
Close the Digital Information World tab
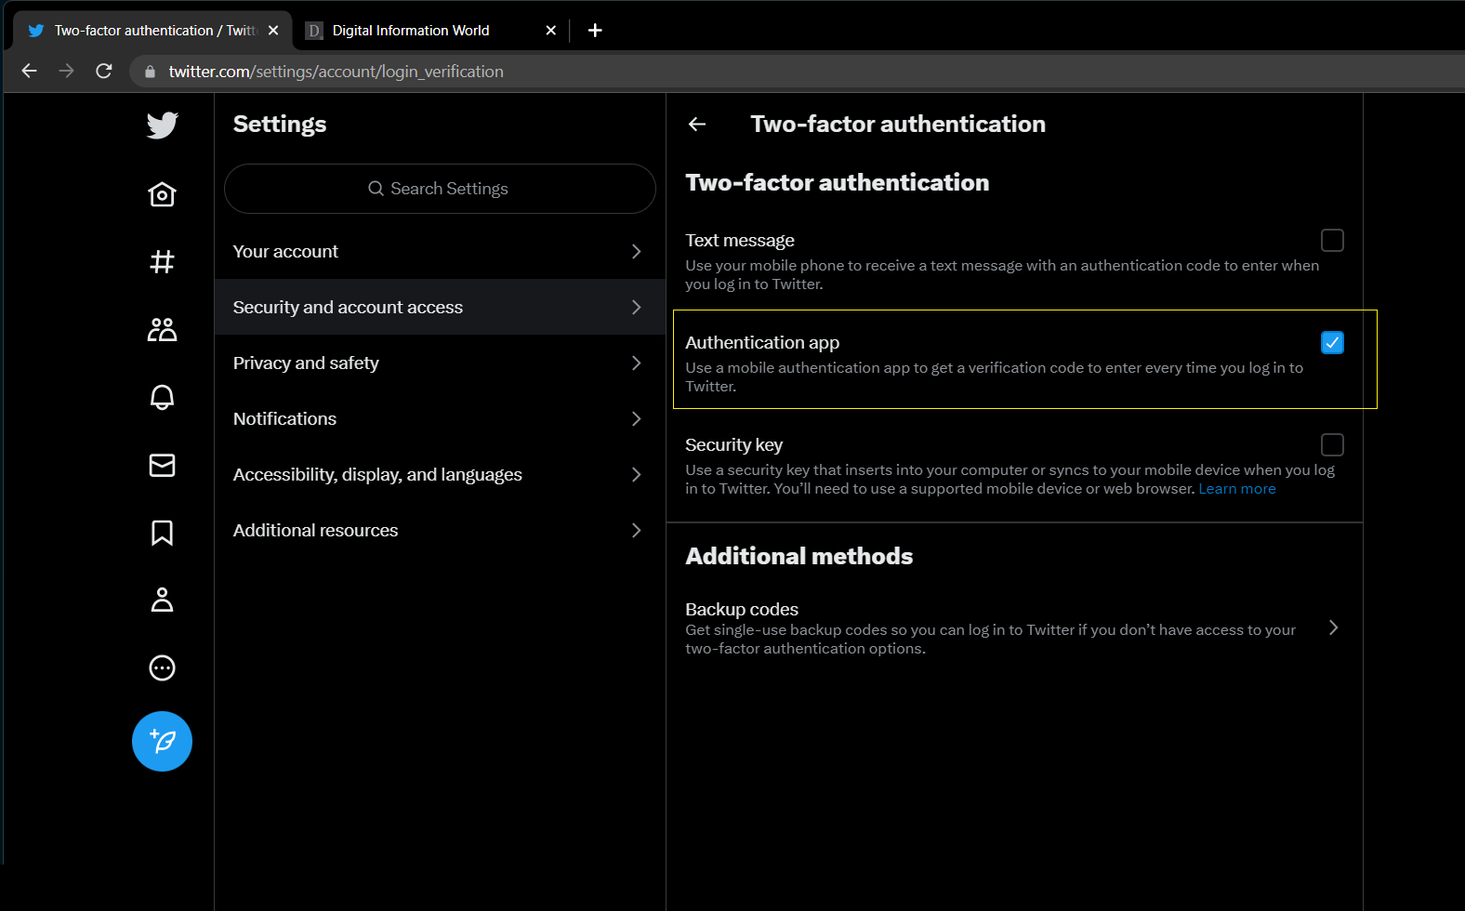551,31
